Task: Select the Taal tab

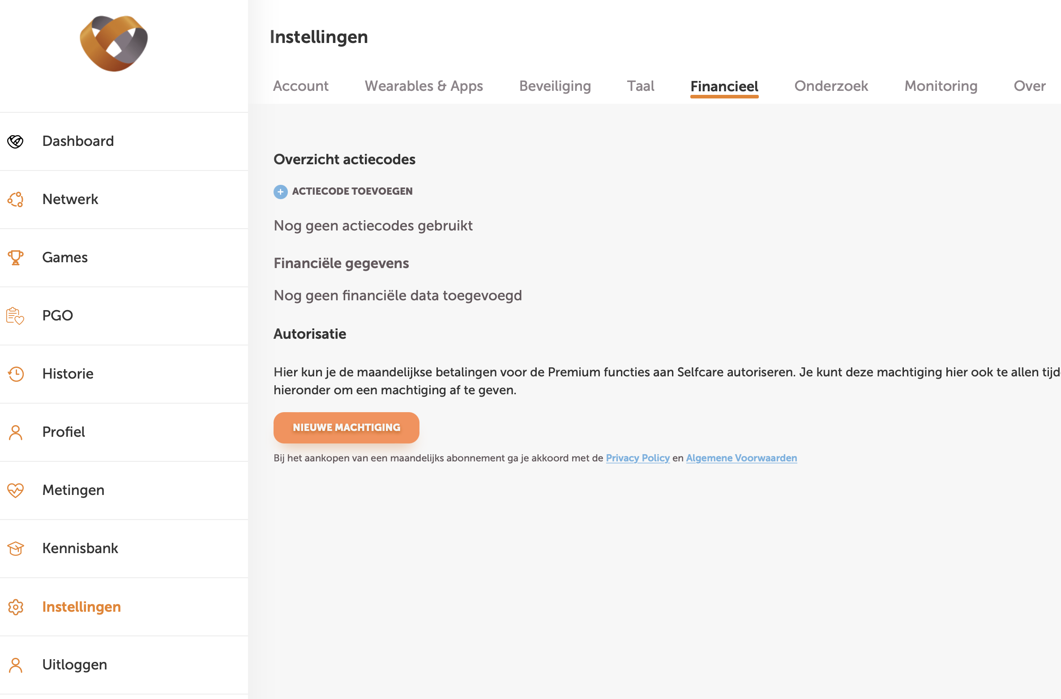Action: [x=640, y=86]
